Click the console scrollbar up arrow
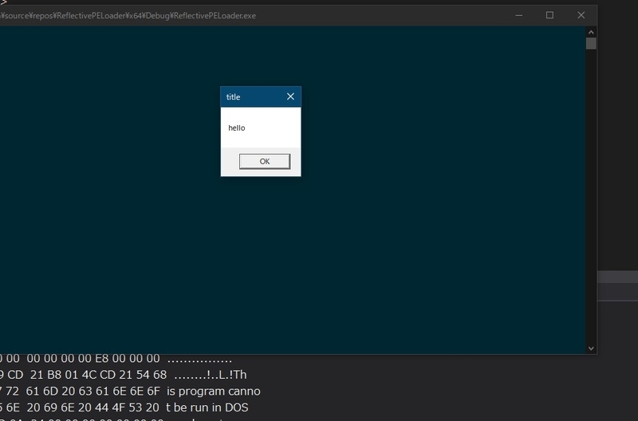638x421 pixels. (x=591, y=32)
